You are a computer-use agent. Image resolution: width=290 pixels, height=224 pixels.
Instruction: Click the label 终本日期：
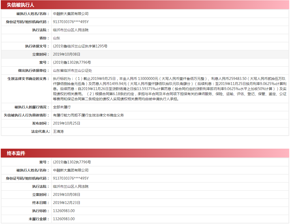[x=41, y=203]
